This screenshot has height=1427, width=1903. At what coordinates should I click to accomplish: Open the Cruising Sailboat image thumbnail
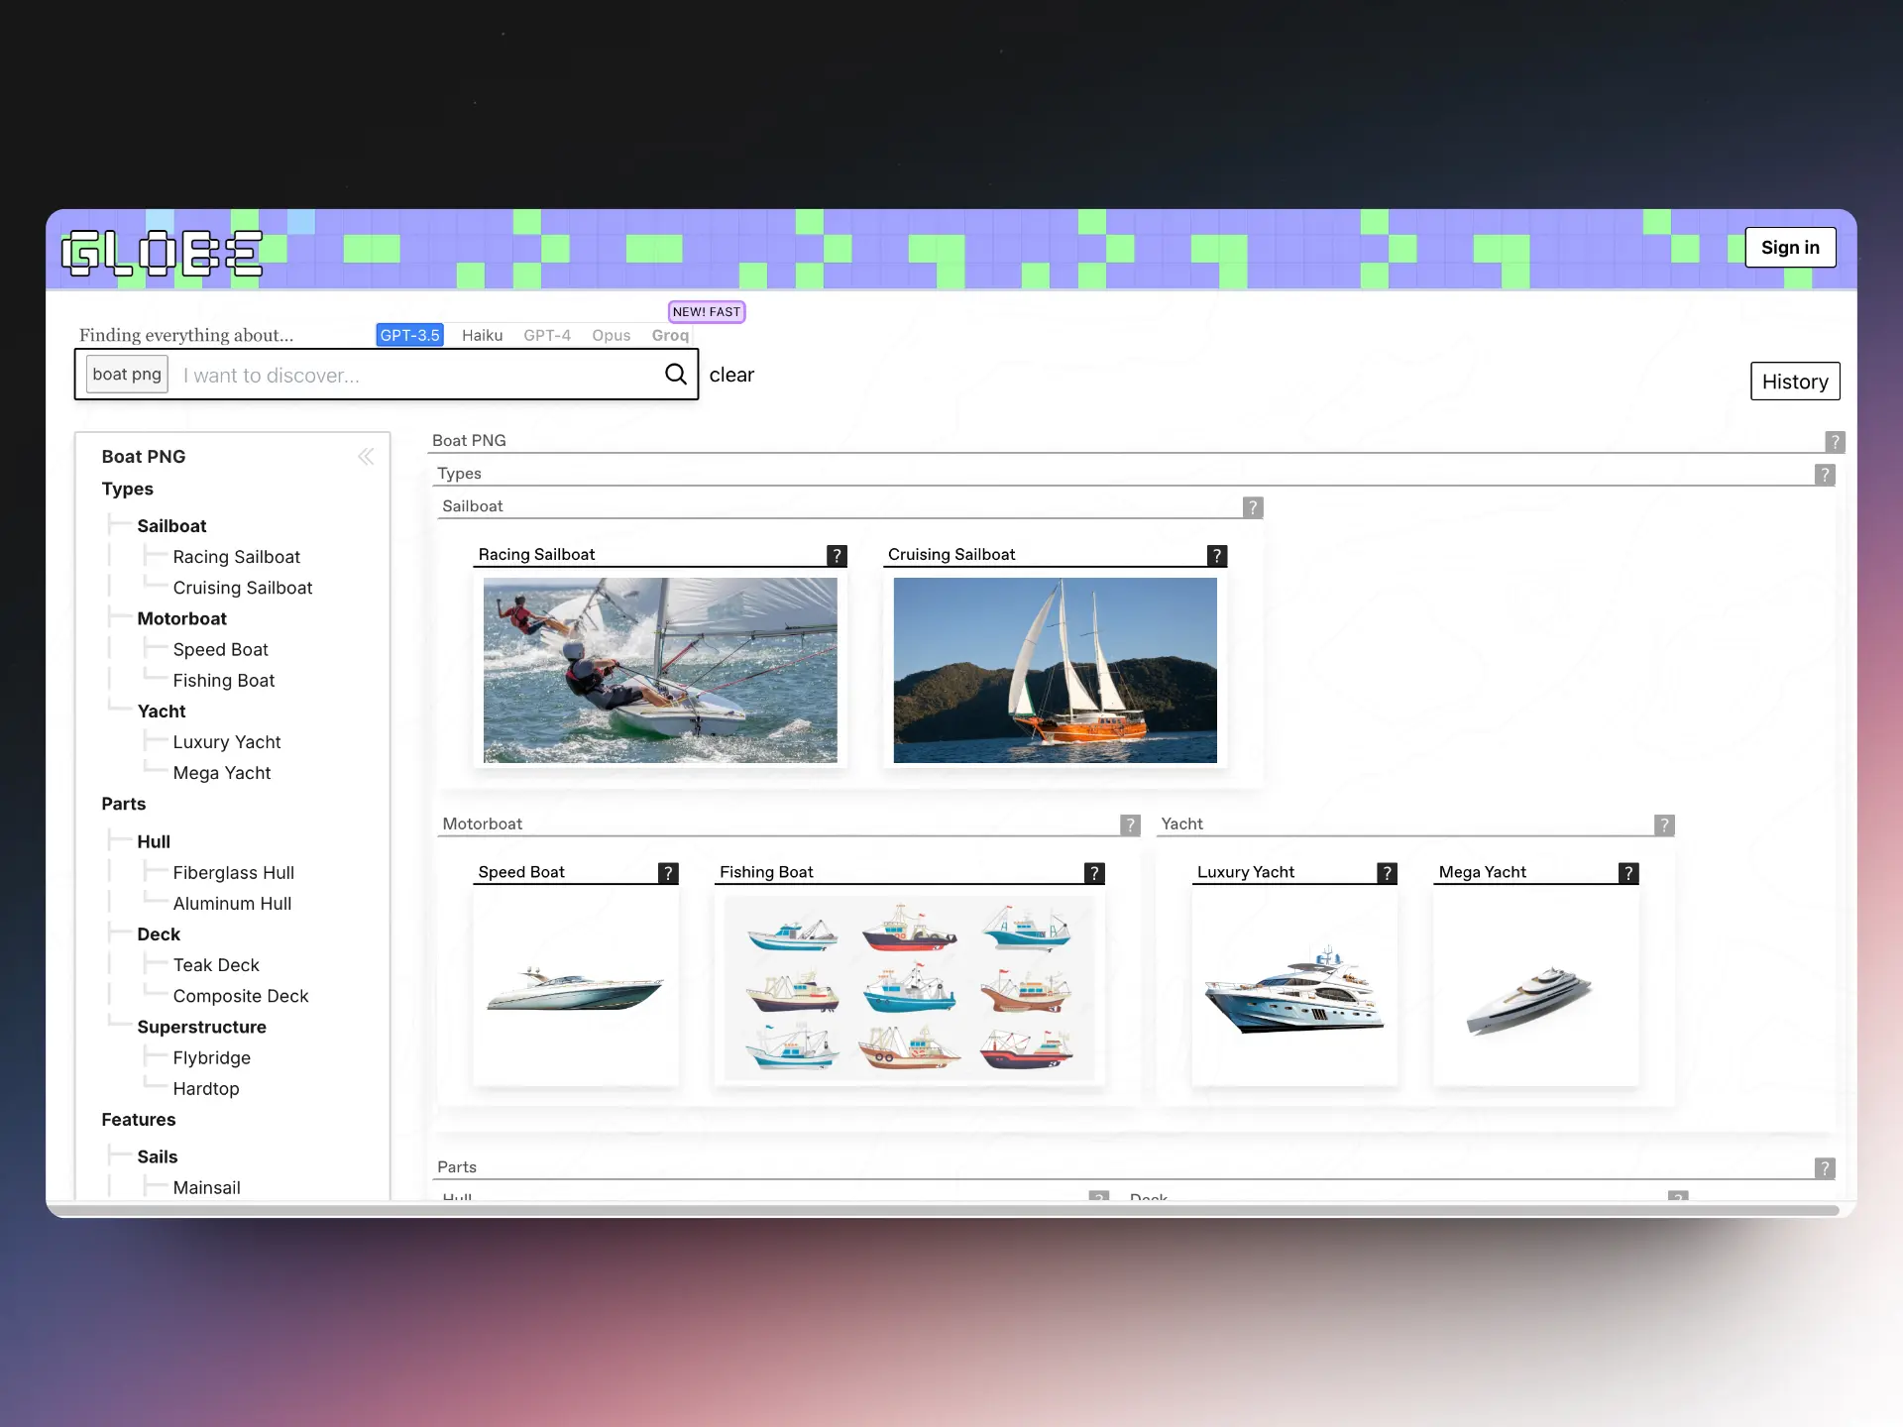[1055, 670]
